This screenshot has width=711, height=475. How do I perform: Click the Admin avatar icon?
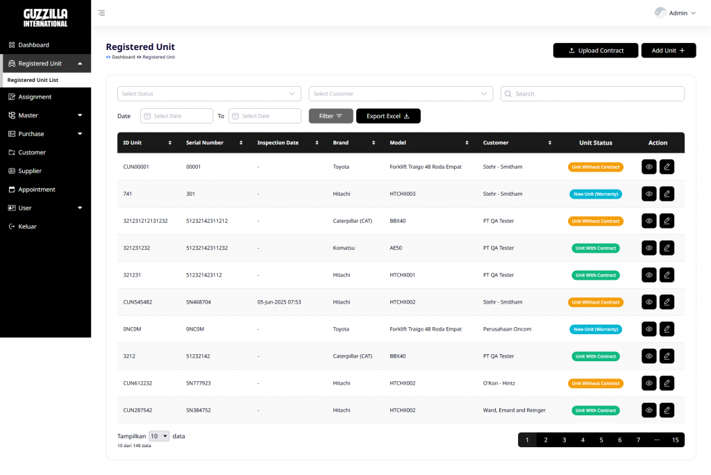coord(660,12)
